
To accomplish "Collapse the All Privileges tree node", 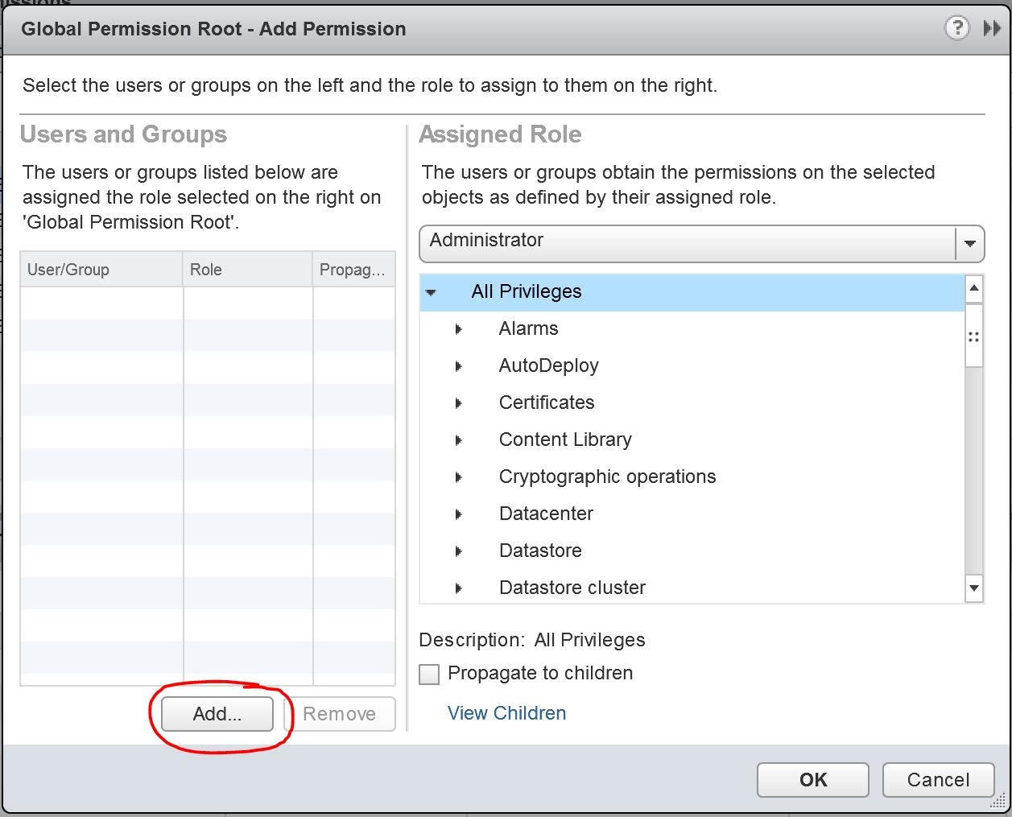I will pyautogui.click(x=432, y=292).
